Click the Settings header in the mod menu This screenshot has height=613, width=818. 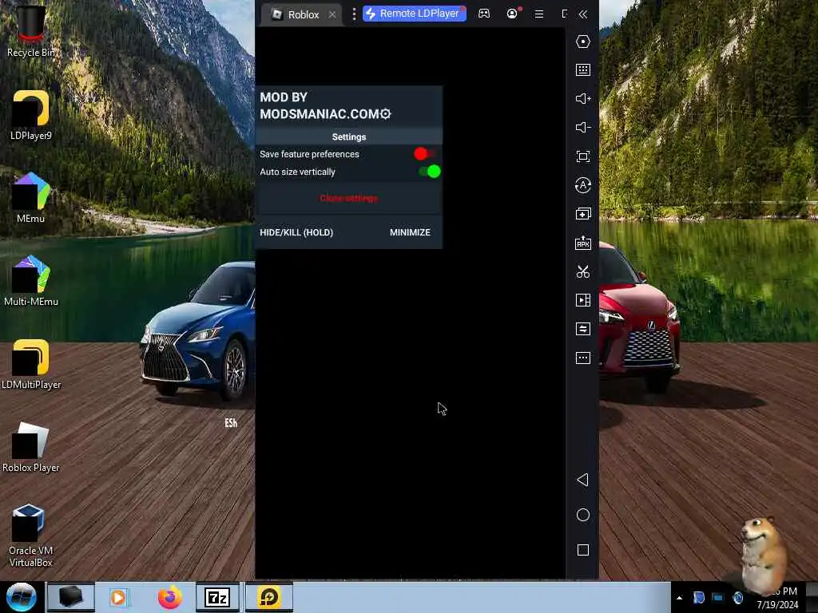click(x=349, y=136)
